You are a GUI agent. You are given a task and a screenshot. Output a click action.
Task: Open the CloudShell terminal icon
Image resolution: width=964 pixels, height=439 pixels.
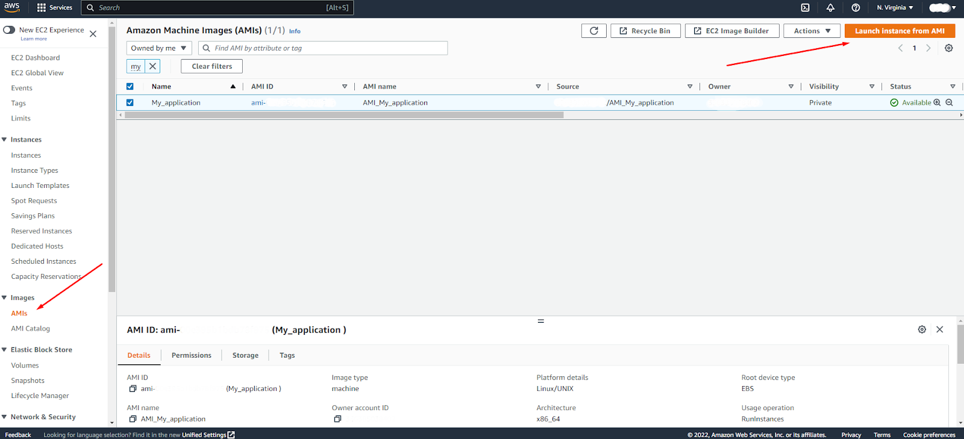(806, 8)
